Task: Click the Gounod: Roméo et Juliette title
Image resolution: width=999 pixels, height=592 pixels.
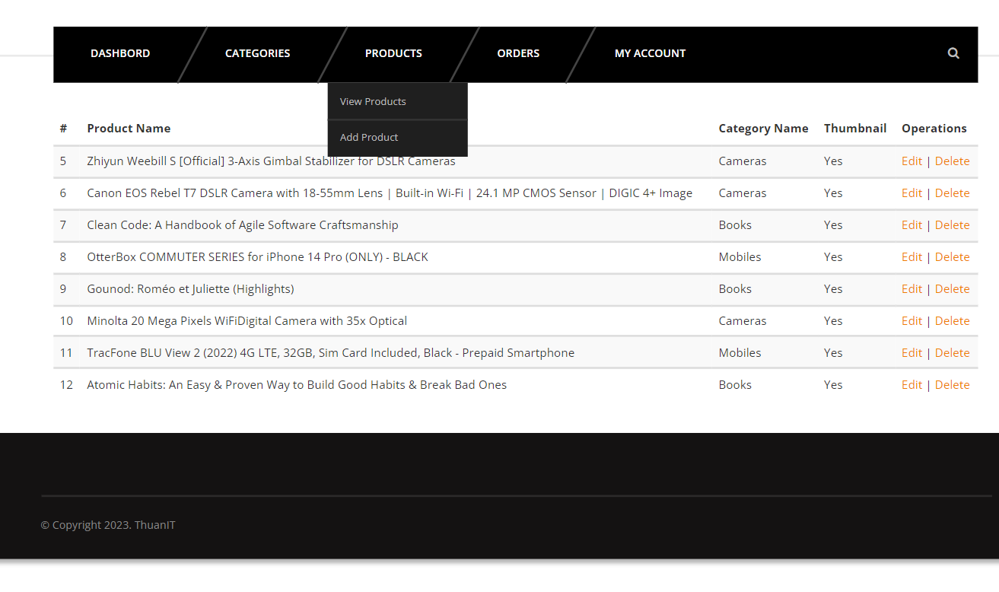Action: pyautogui.click(x=189, y=288)
